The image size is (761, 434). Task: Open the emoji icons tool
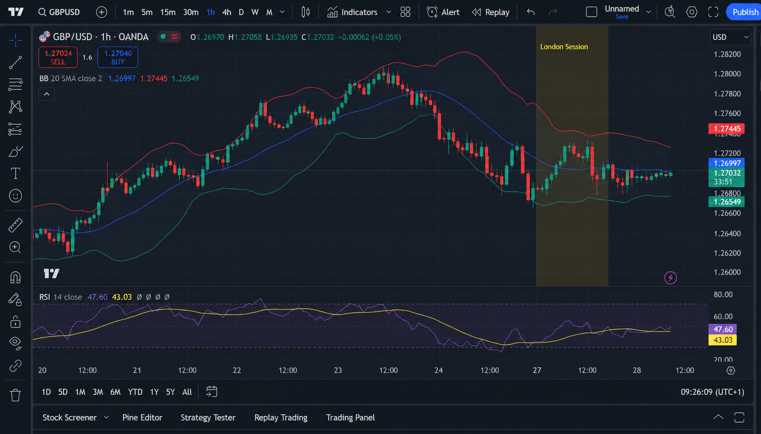click(15, 196)
